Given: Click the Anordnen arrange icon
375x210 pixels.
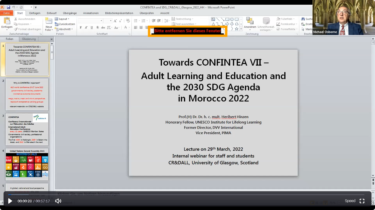Looking at the screenshot, I should 250,21.
